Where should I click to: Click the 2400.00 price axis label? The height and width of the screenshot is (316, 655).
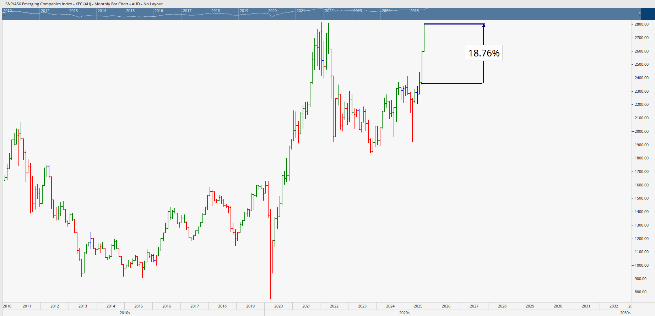point(642,78)
